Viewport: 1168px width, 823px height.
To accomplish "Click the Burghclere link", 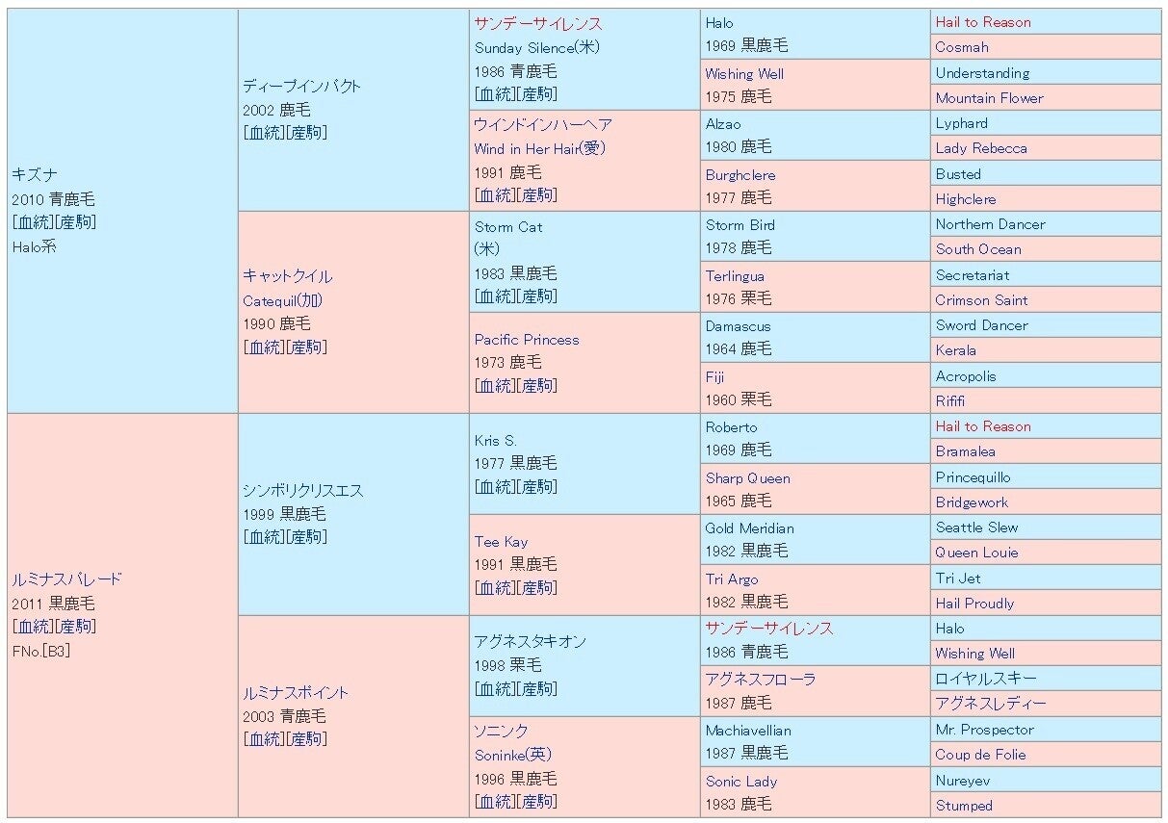I will pyautogui.click(x=740, y=175).
